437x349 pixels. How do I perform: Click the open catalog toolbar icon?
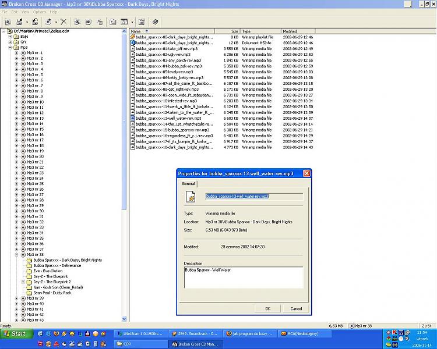click(x=19, y=22)
